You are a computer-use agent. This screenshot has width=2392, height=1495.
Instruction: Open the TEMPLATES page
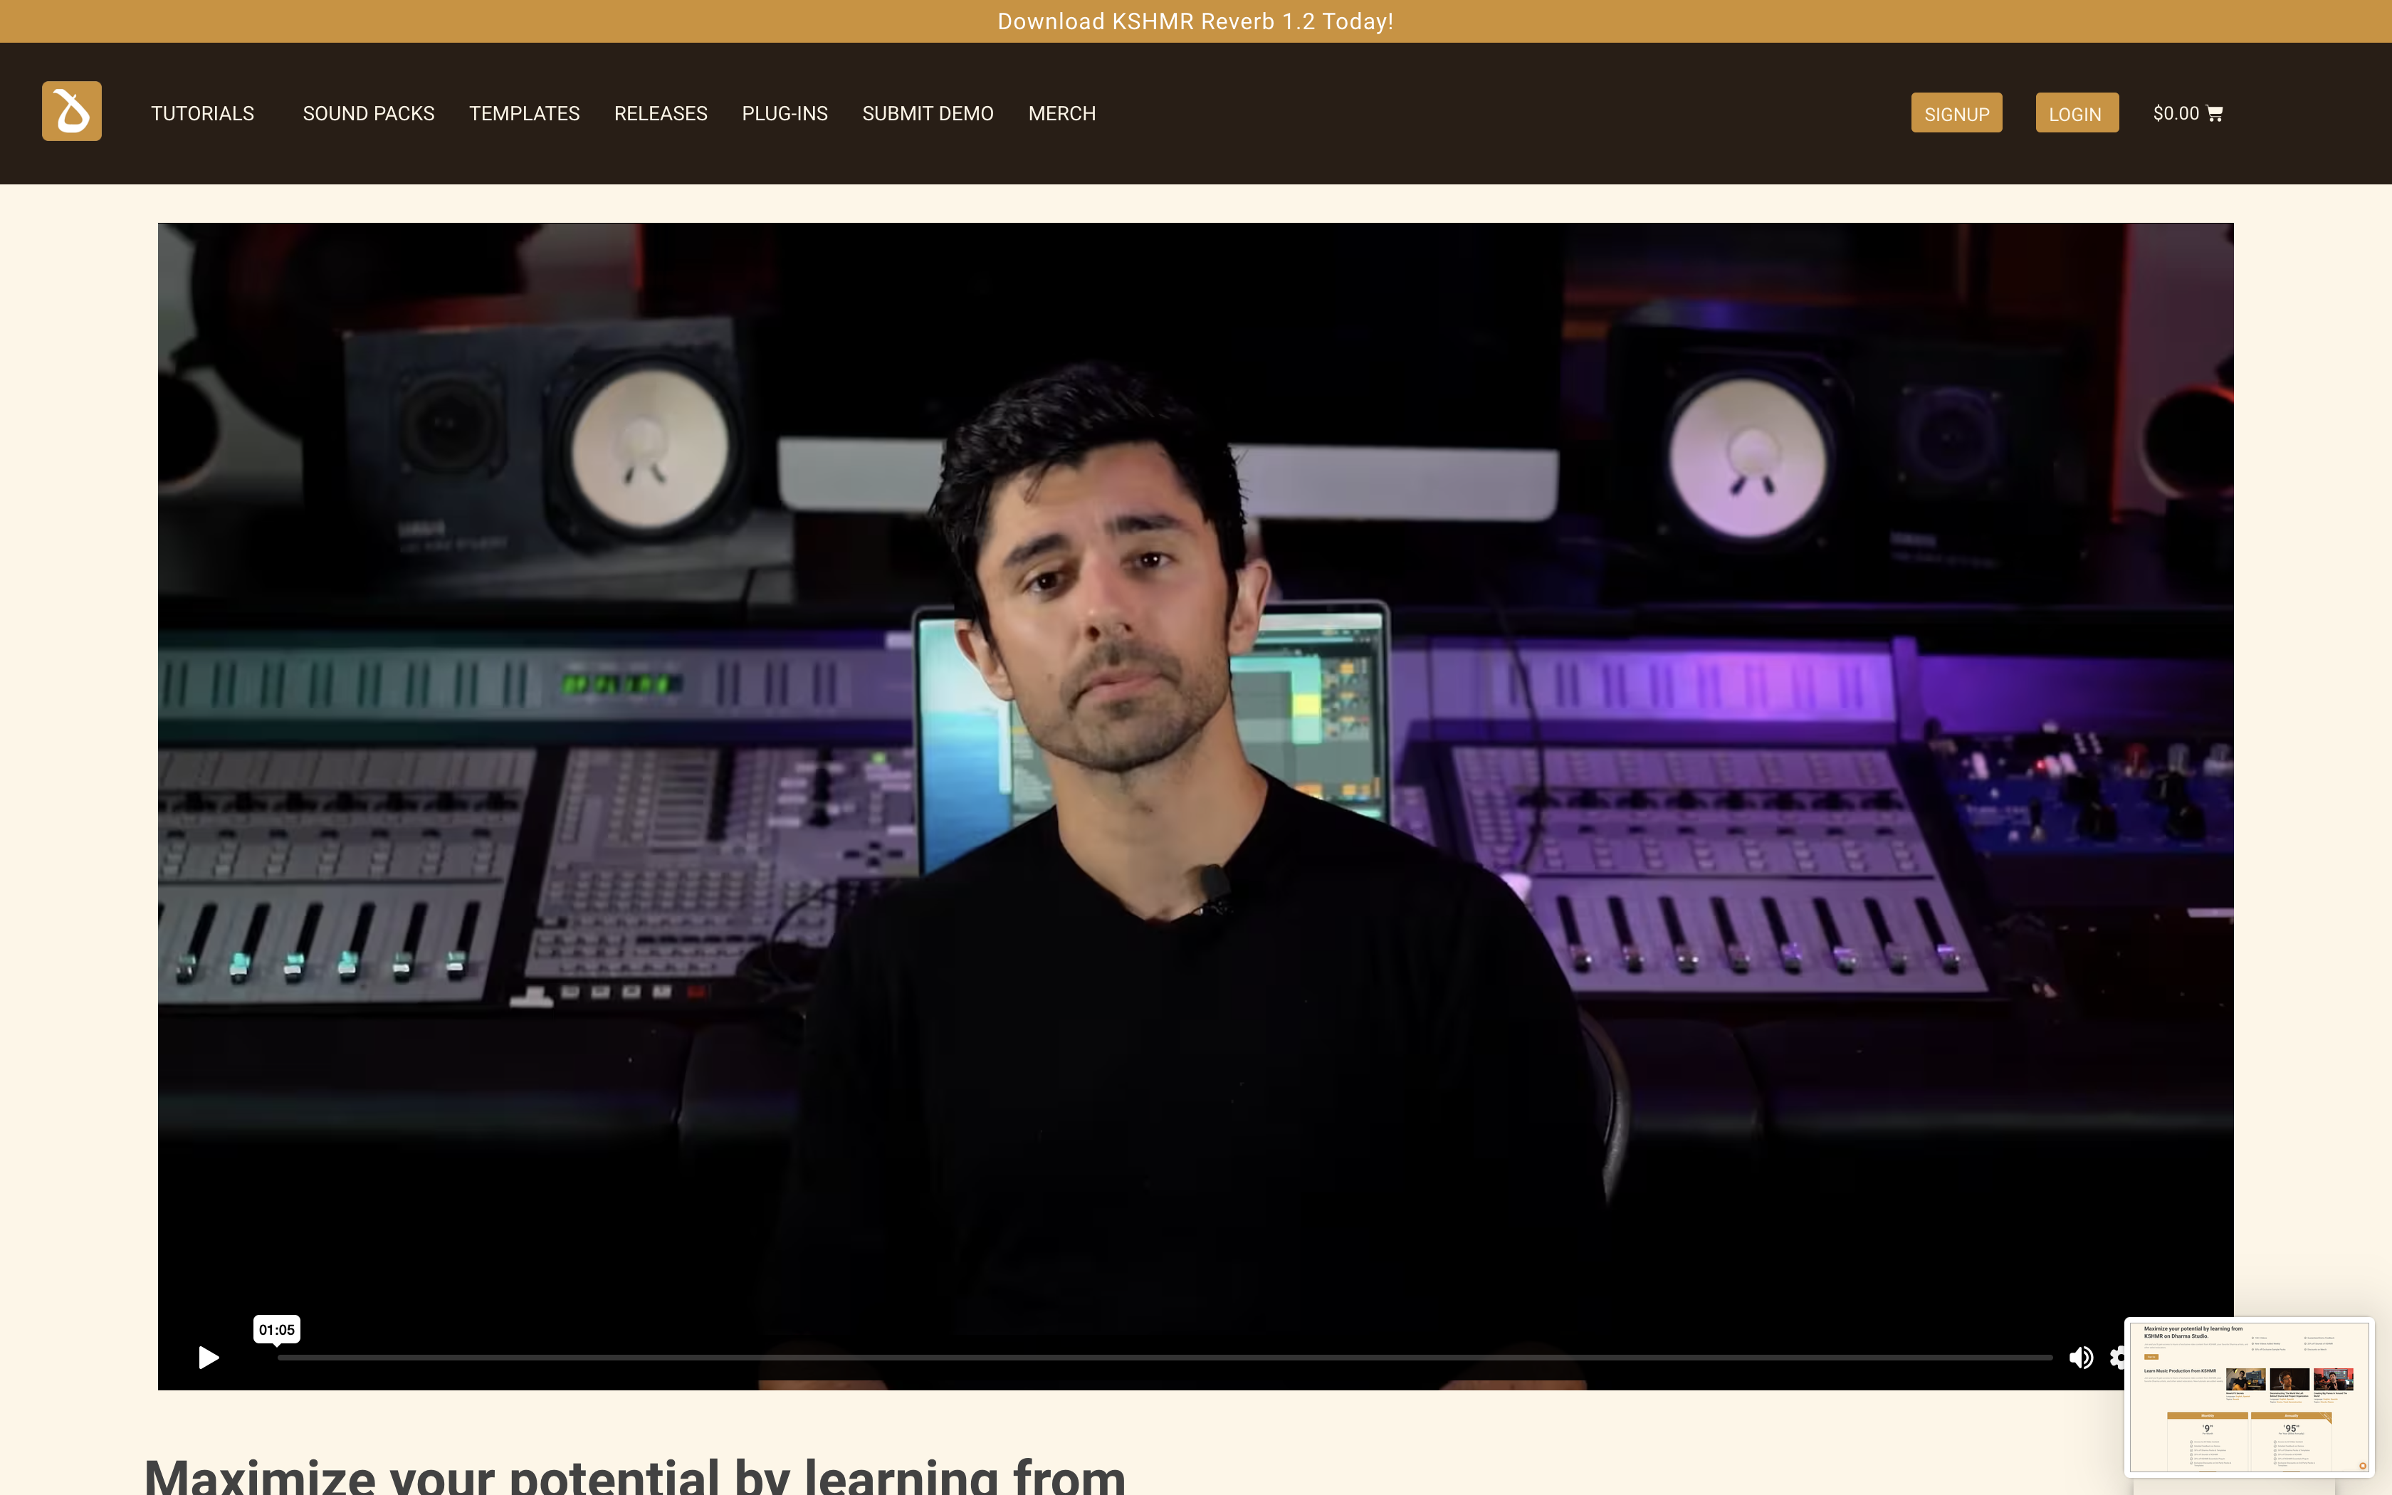[x=524, y=114]
